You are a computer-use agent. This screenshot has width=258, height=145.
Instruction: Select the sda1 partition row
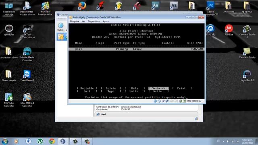tap(136, 49)
